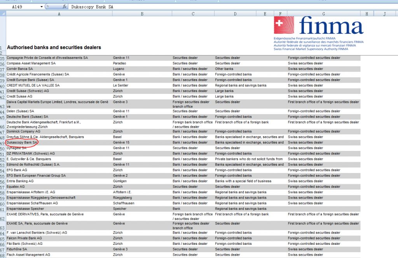
Task: Select the Fidurhône SA cell
Action: [59, 249]
